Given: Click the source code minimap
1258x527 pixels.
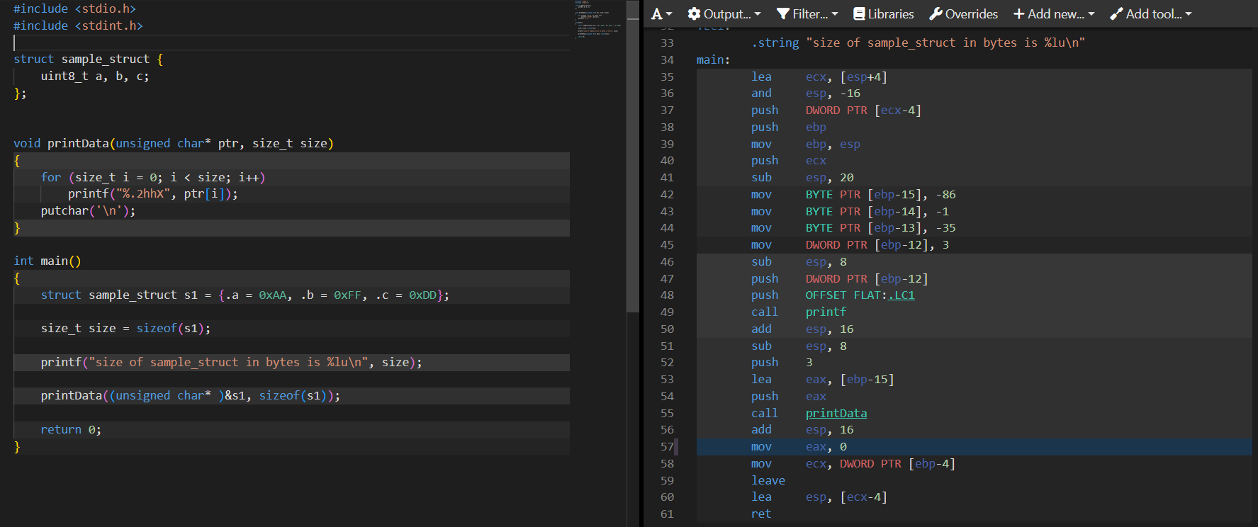Looking at the screenshot, I should 597,19.
